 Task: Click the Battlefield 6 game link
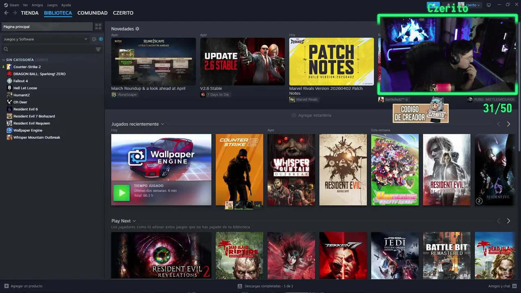tap(393, 99)
